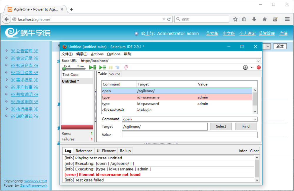The image size is (294, 191).
Task: Open the Base URL dropdown
Action: tap(258, 61)
